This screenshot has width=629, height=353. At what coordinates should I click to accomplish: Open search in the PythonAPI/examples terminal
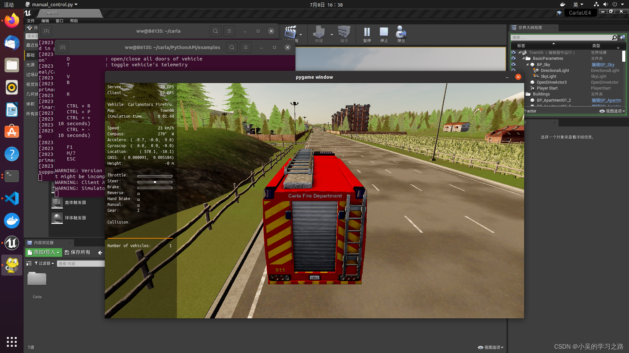click(232, 48)
